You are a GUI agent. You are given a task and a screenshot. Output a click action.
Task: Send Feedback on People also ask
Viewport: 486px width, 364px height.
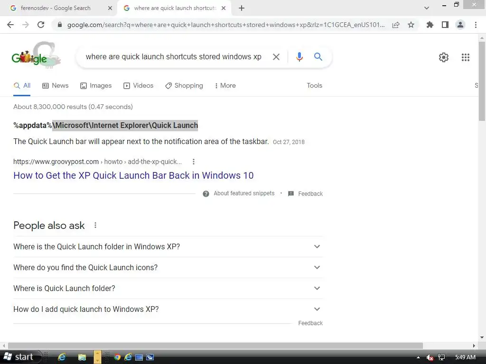pyautogui.click(x=310, y=323)
